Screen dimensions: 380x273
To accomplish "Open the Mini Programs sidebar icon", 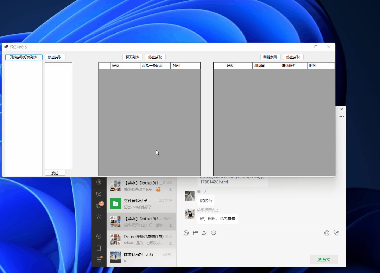I will pos(99,248).
